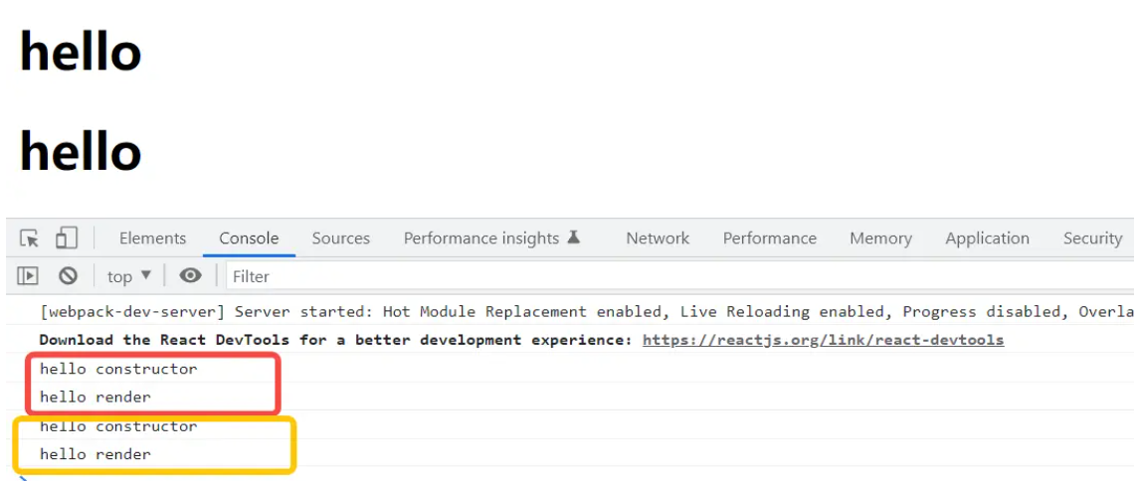
Task: Open the Sources tab
Action: click(340, 238)
